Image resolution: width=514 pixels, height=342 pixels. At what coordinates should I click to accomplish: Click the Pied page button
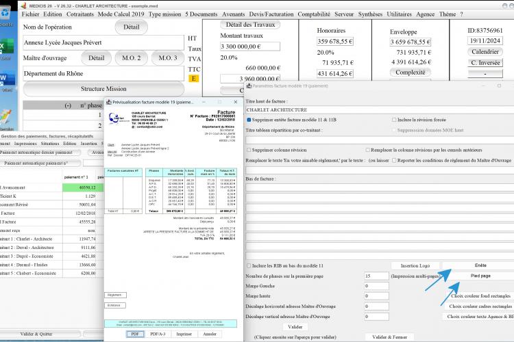[480, 276]
